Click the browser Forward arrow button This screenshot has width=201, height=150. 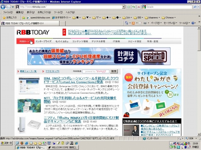[8, 7]
